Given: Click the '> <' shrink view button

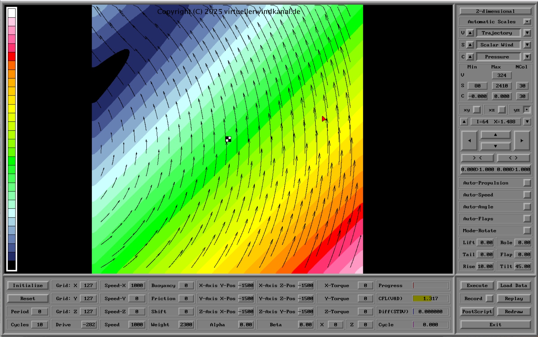Looking at the screenshot, I should coord(477,158).
